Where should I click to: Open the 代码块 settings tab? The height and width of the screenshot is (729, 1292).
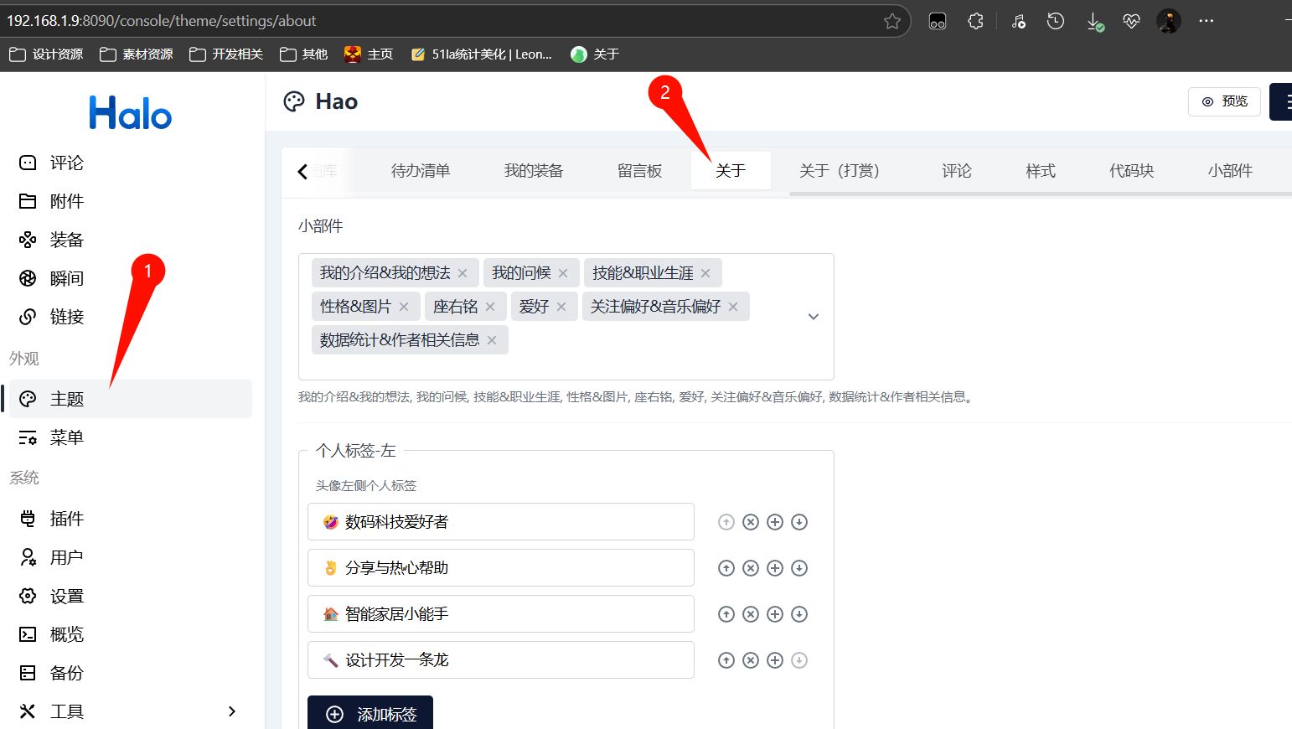point(1131,171)
